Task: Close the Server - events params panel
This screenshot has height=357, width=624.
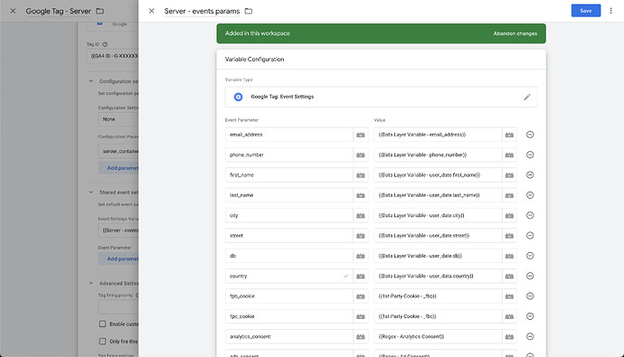Action: (152, 11)
